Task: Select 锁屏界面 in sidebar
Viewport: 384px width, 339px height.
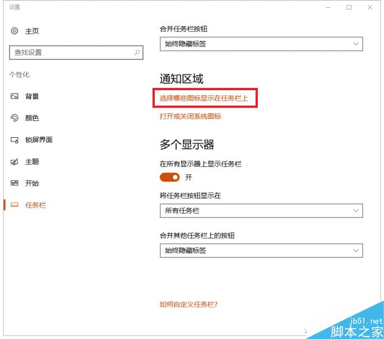Action: [x=39, y=140]
